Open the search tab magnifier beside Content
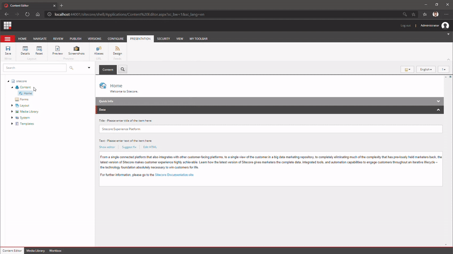 pos(122,69)
